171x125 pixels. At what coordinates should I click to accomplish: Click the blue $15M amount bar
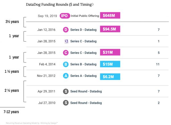(x=110, y=64)
